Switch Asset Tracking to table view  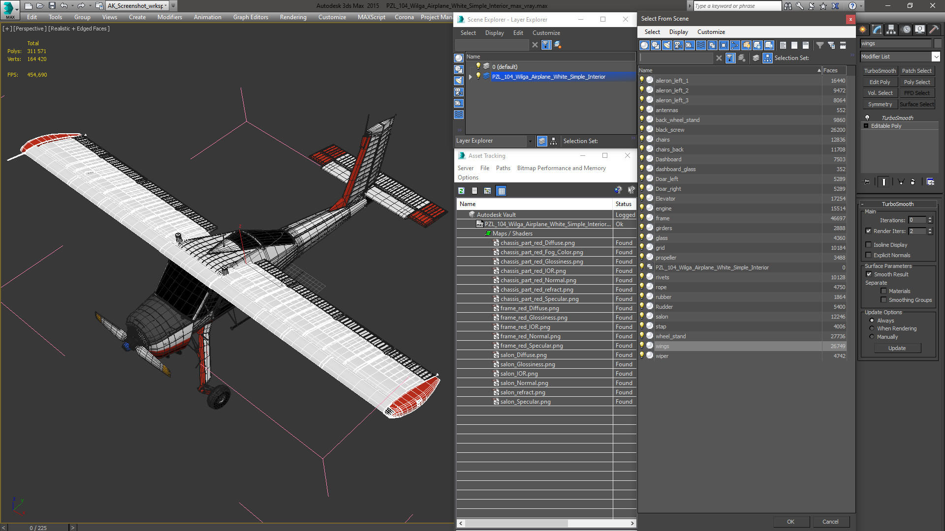[x=501, y=191]
